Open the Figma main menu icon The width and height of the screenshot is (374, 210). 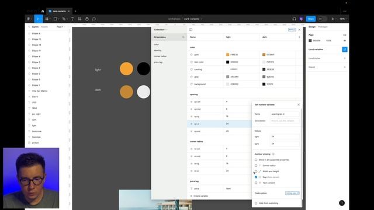(x=29, y=19)
